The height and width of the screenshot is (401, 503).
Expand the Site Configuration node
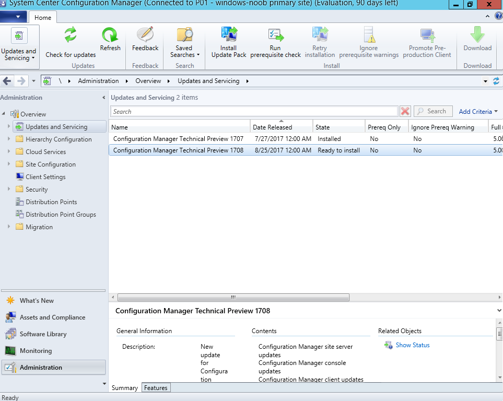9,164
